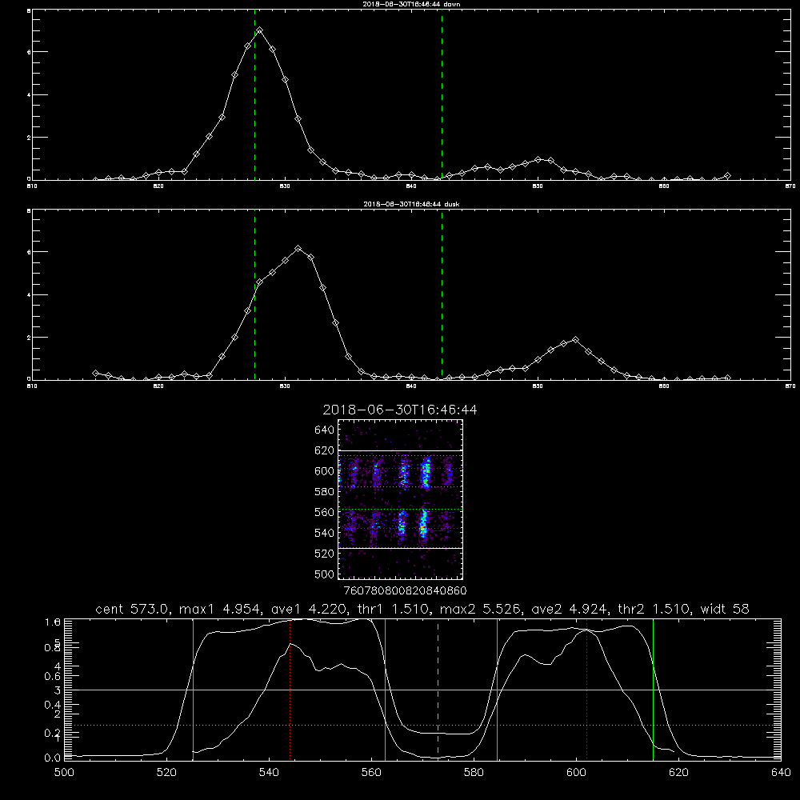This screenshot has height=800, width=800.
Task: Click "560" label beside the spectrogram image
Action: (x=324, y=512)
